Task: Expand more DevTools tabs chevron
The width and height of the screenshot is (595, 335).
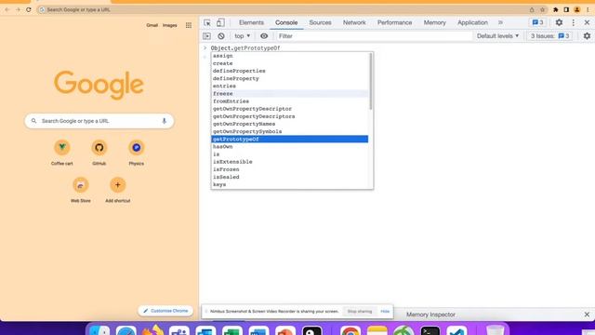Action: 500,22
